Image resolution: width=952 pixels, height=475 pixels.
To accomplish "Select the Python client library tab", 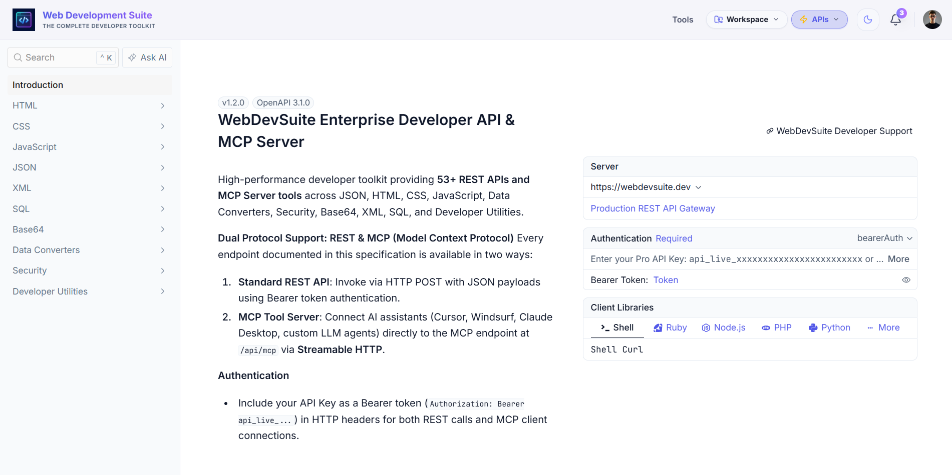I will (829, 327).
